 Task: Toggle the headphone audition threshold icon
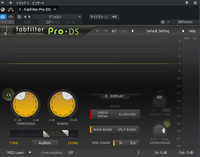(8, 95)
